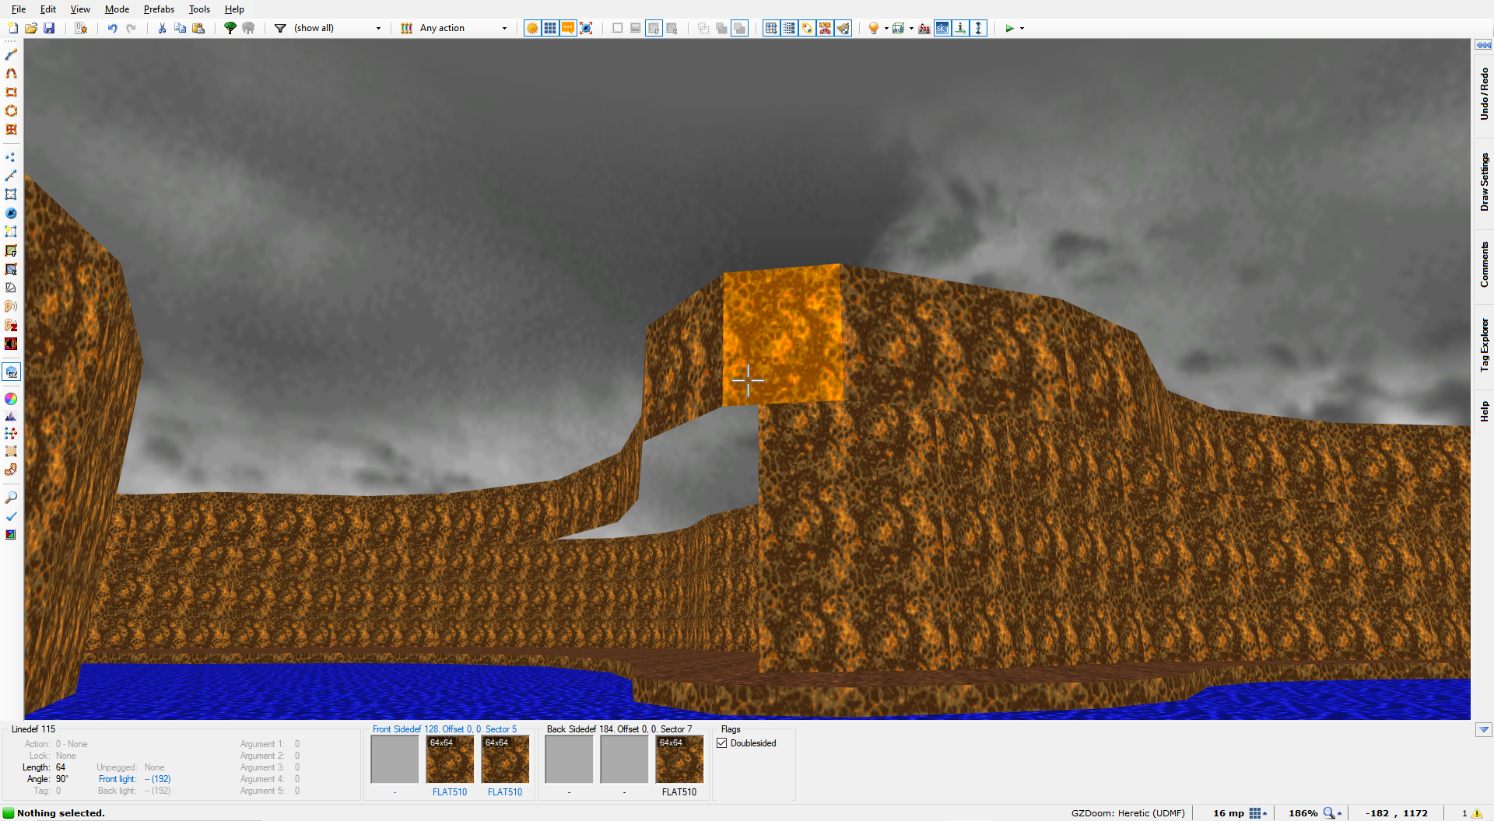Switch to Vertices mode in the sidebar
1494x821 pixels.
coord(11,157)
